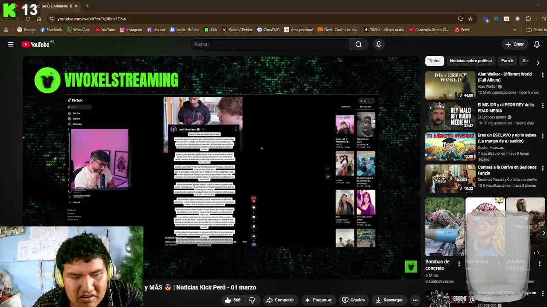This screenshot has width=547, height=307.
Task: Open options for Eres un ESCLAVO video
Action: pyautogui.click(x=543, y=136)
